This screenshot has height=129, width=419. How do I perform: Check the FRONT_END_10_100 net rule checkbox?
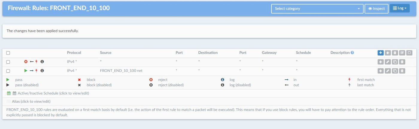pos(8,71)
